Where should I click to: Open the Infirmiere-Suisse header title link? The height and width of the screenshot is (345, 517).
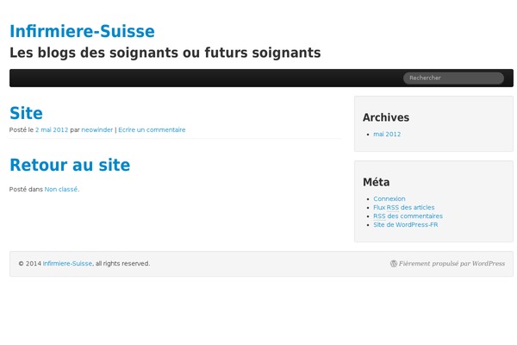click(82, 31)
